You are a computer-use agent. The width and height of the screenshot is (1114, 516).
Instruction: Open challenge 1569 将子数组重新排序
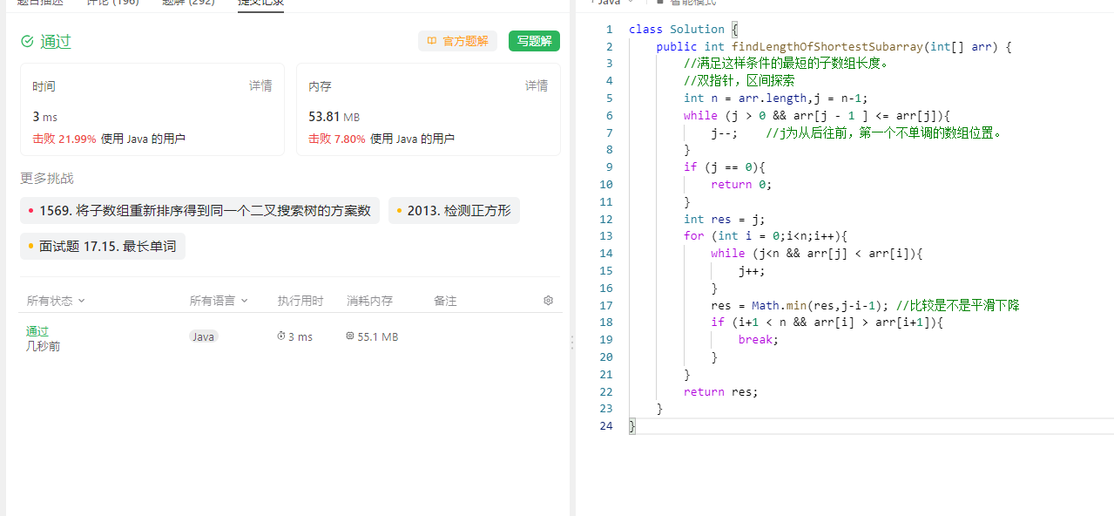tap(199, 211)
